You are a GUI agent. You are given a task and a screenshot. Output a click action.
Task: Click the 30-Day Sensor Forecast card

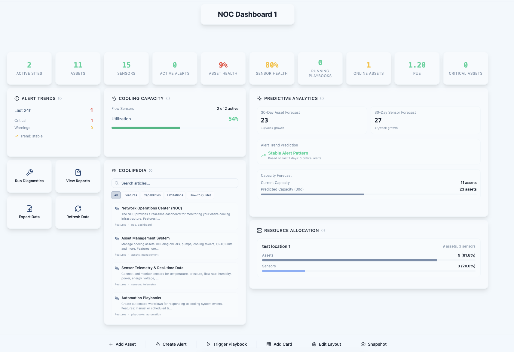426,120
